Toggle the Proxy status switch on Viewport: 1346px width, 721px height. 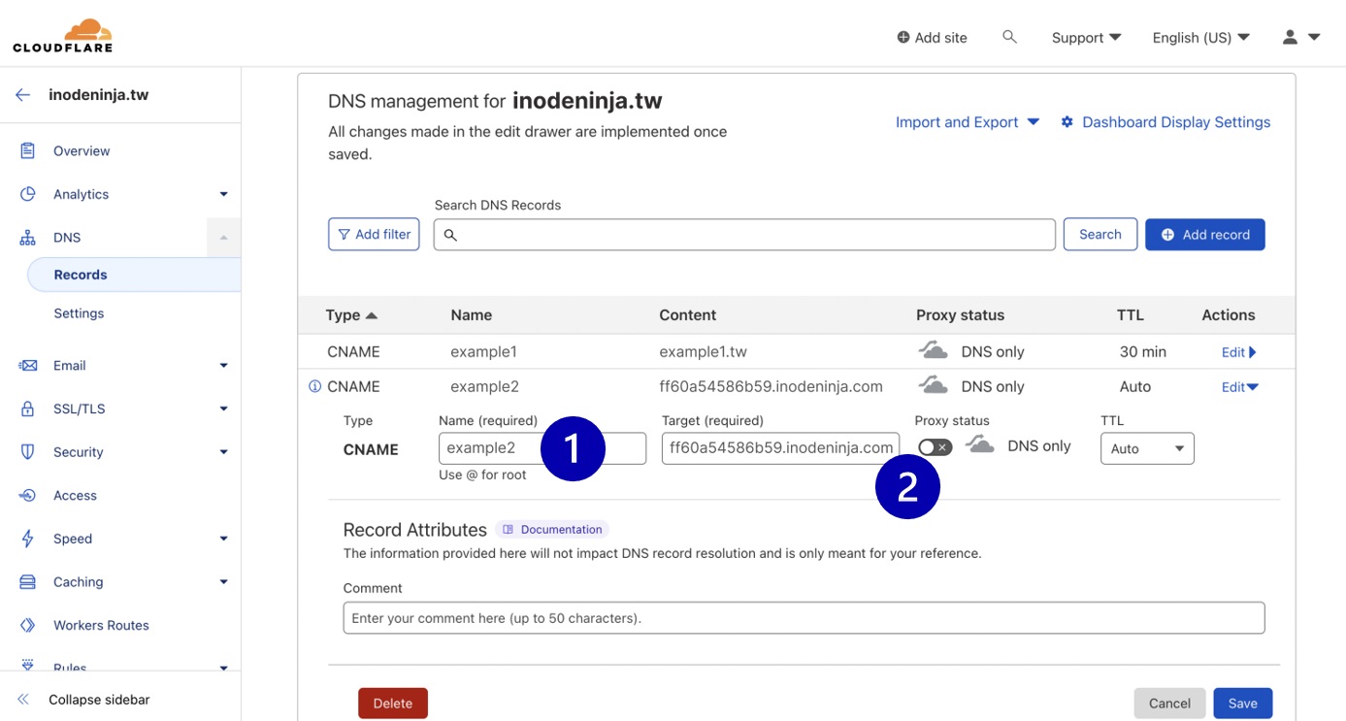coord(935,447)
